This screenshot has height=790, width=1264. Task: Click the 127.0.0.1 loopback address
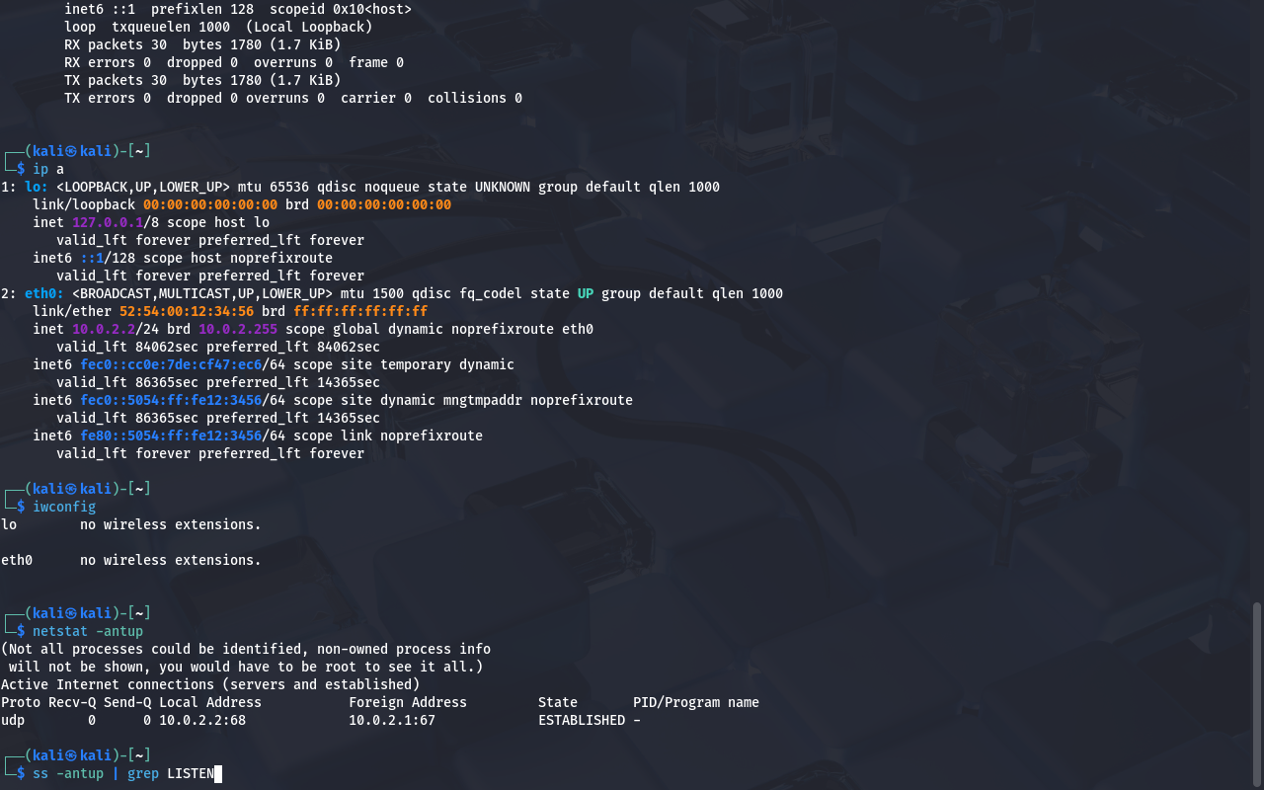[108, 222]
